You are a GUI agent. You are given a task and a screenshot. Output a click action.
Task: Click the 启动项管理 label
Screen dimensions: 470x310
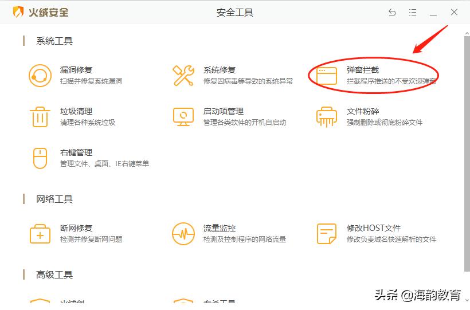(224, 111)
